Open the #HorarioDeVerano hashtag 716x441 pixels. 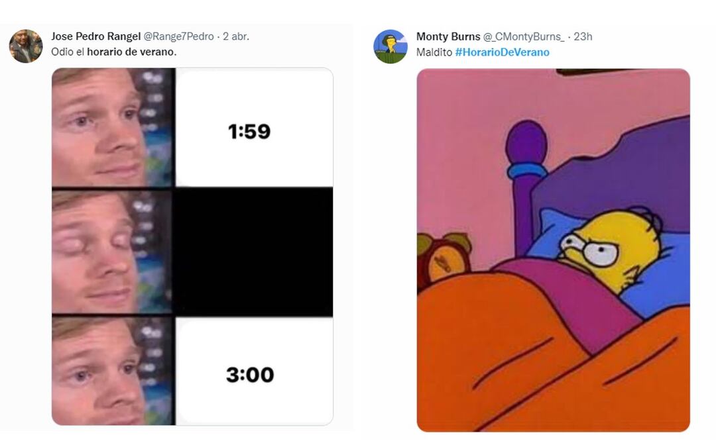[502, 52]
